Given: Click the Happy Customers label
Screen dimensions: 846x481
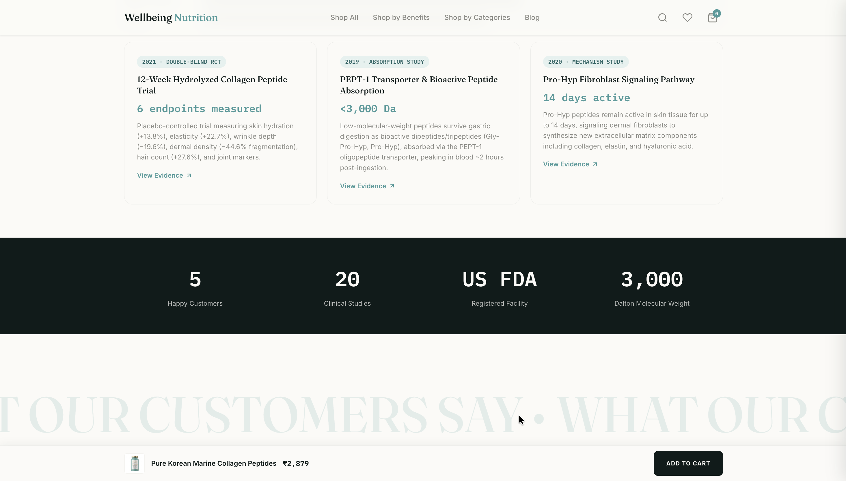Looking at the screenshot, I should 195,303.
